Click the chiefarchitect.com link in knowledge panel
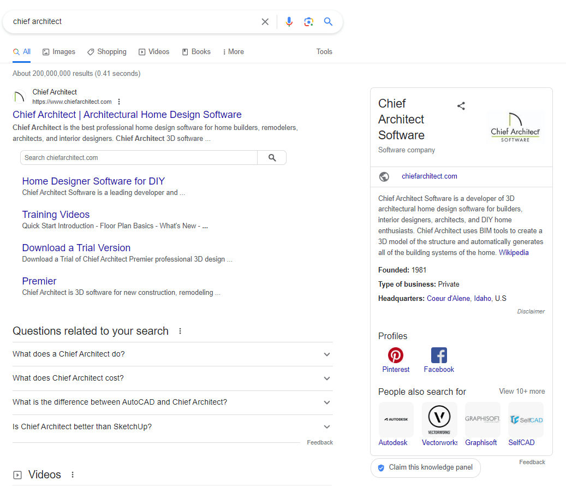This screenshot has height=486, width=566. tap(429, 176)
